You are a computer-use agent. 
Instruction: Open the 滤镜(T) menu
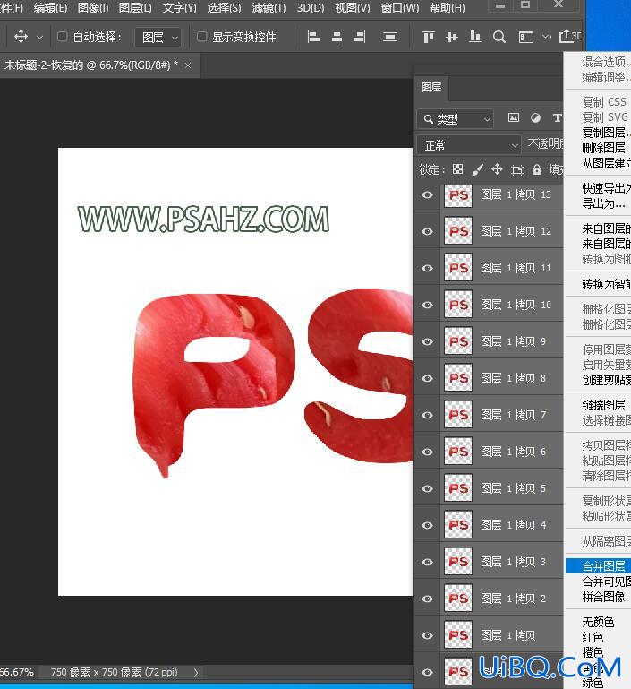pyautogui.click(x=269, y=7)
